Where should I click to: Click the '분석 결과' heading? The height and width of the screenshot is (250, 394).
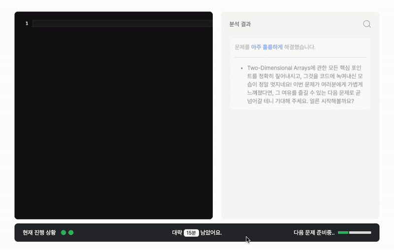(240, 24)
